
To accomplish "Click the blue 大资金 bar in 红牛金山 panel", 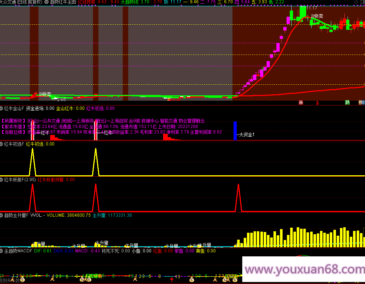I will tap(235, 130).
